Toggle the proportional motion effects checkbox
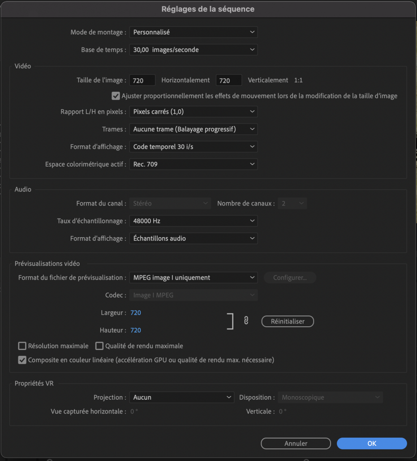Screen dimensions: 417x461 116,96
